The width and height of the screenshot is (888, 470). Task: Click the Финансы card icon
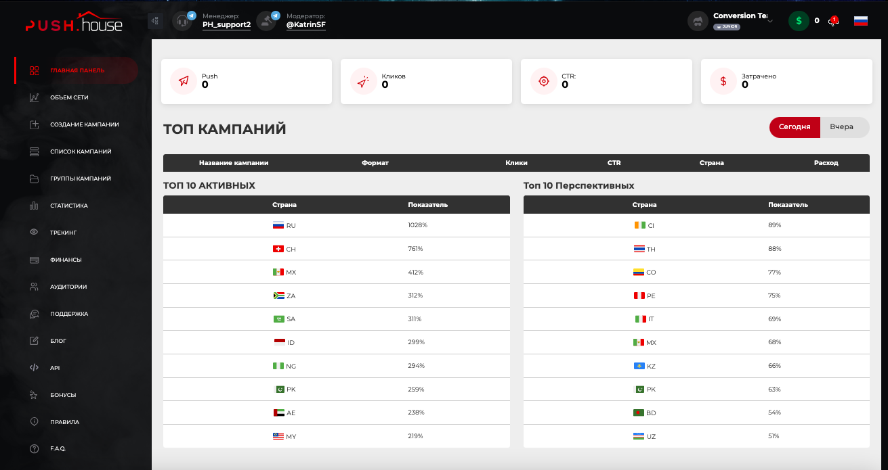[x=34, y=260]
